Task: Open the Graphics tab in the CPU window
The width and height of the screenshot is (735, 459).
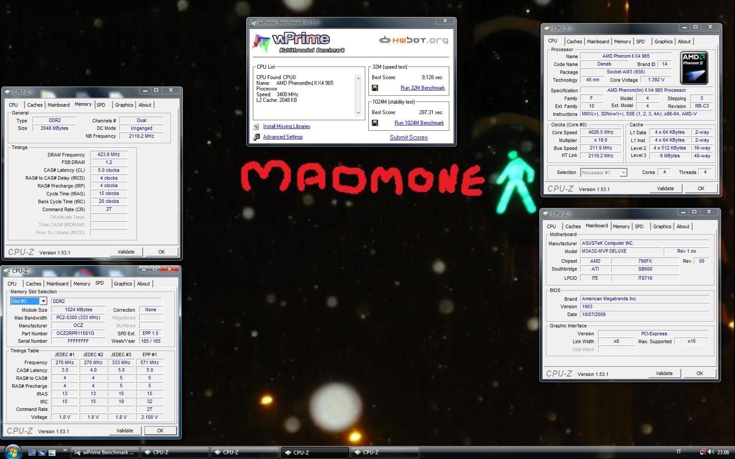Action: tap(663, 42)
